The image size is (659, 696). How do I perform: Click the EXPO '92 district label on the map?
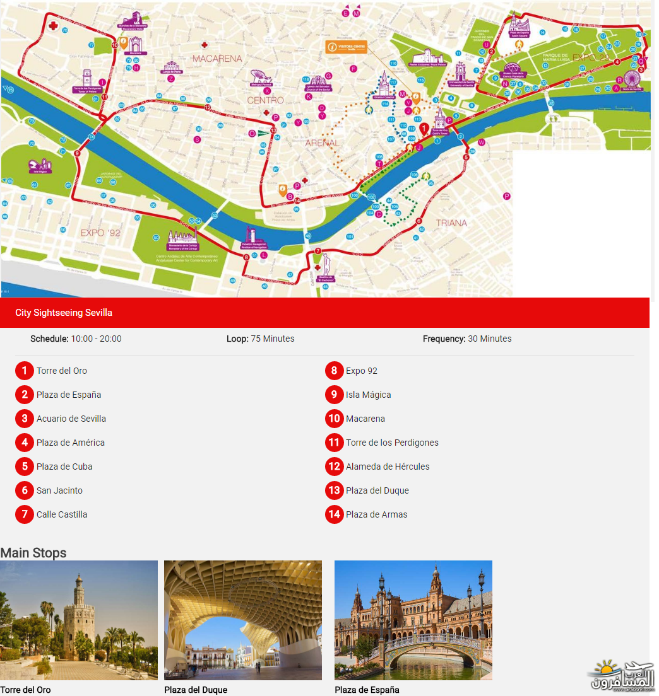[100, 233]
